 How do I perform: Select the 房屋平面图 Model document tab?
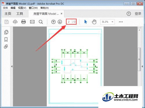[x=46, y=14]
